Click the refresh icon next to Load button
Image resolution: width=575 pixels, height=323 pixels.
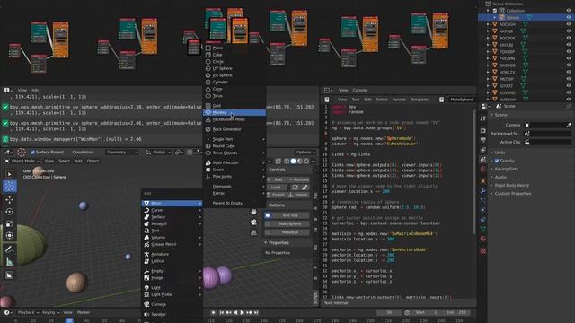(x=296, y=188)
